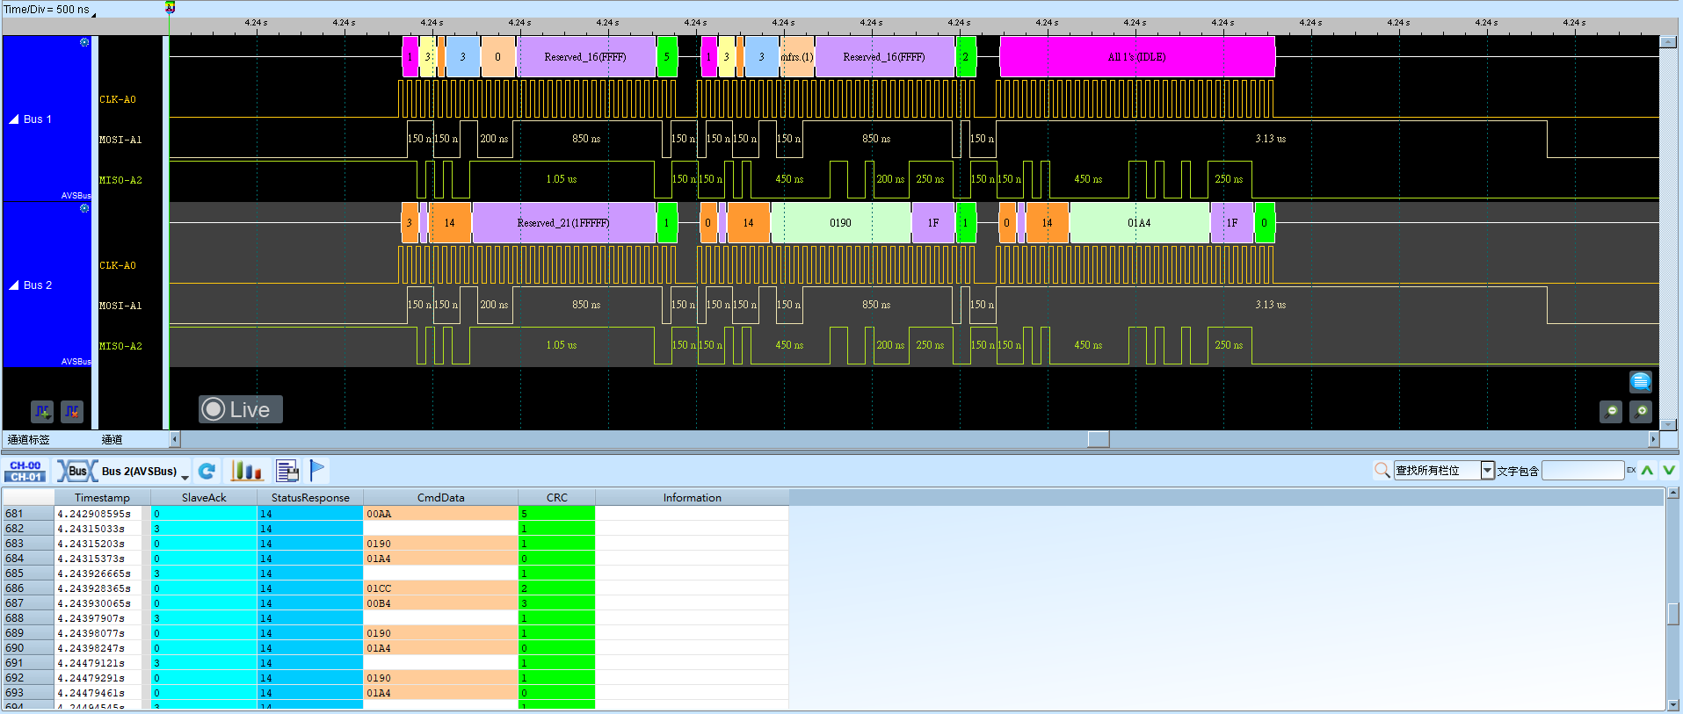This screenshot has width=1683, height=714.
Task: Open the bar chart statistics view
Action: pyautogui.click(x=246, y=472)
